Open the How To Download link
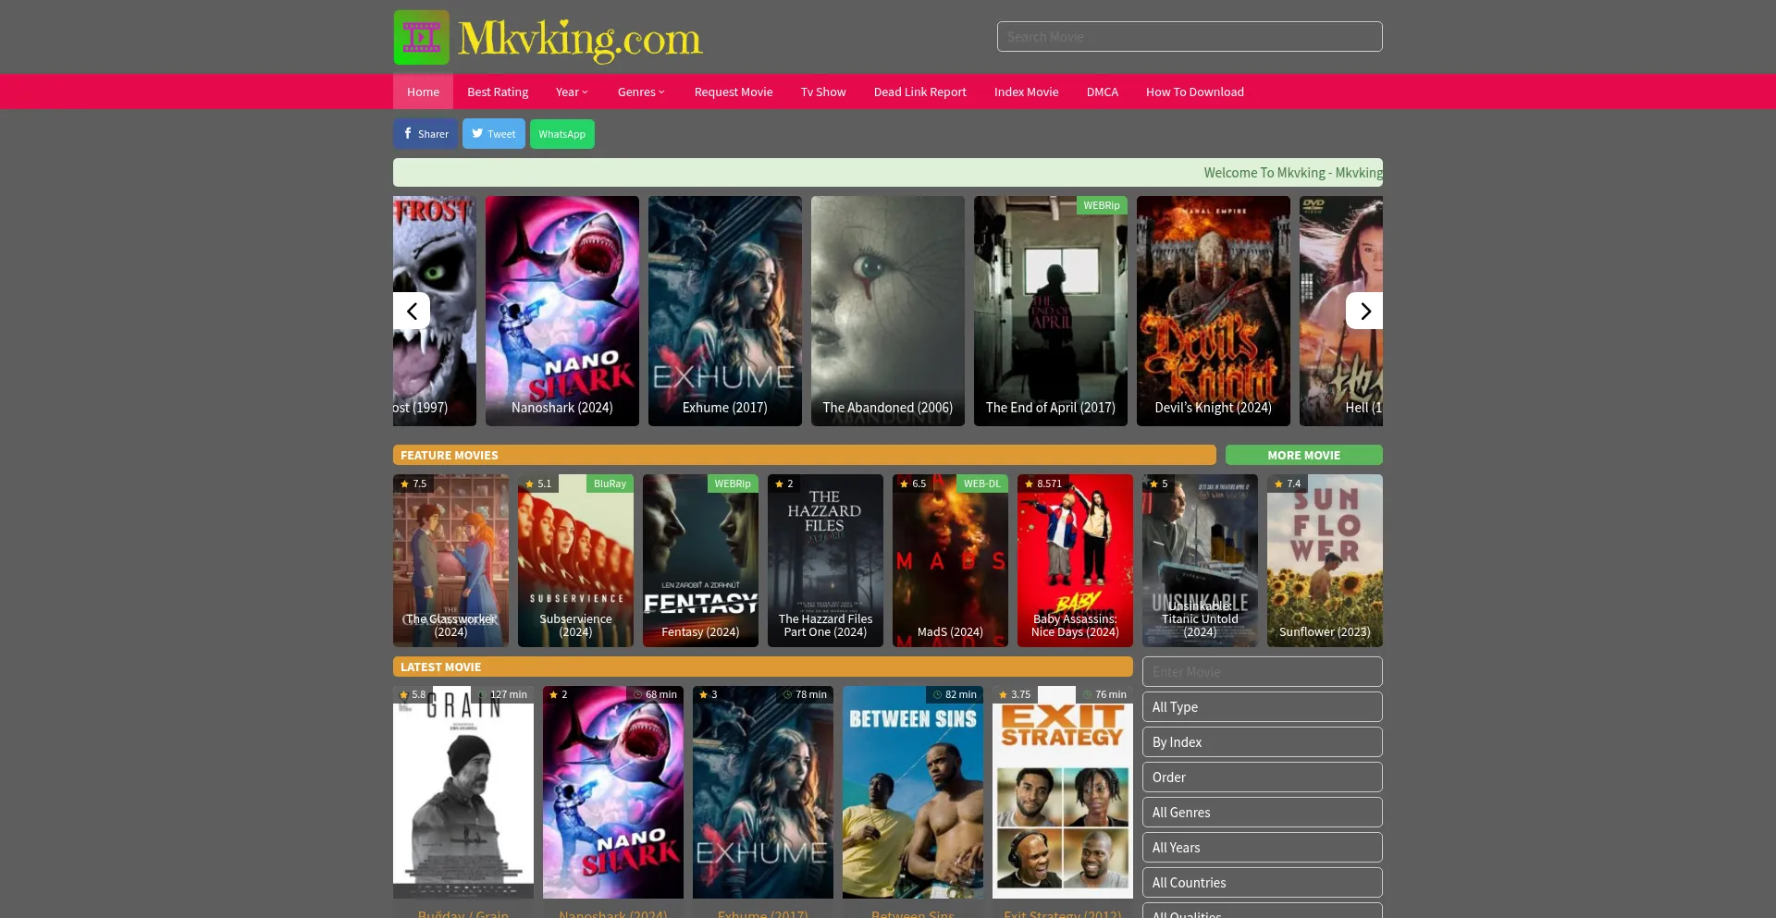 (x=1194, y=92)
